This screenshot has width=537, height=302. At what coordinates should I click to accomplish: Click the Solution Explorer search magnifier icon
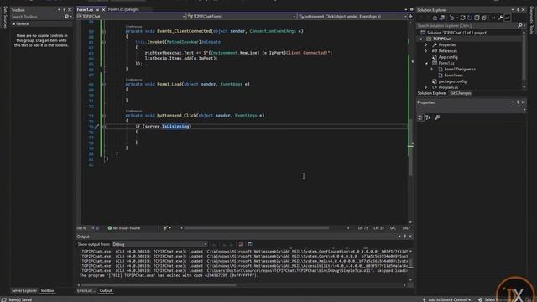click(x=520, y=26)
